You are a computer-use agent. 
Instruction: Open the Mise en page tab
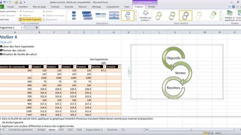pyautogui.click(x=39, y=7)
